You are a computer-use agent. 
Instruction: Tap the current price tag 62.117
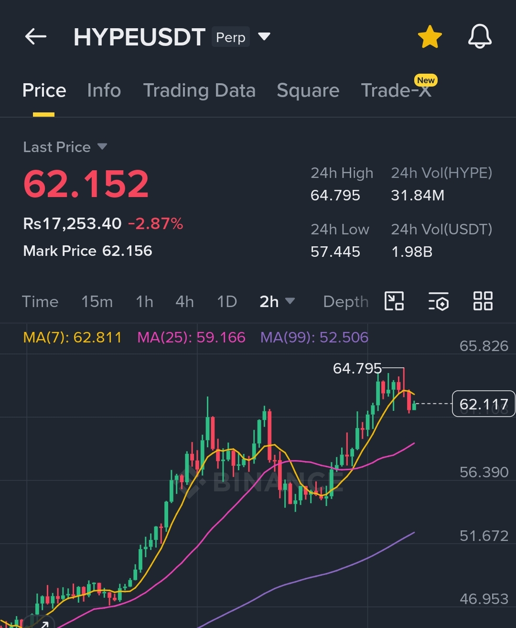(484, 404)
